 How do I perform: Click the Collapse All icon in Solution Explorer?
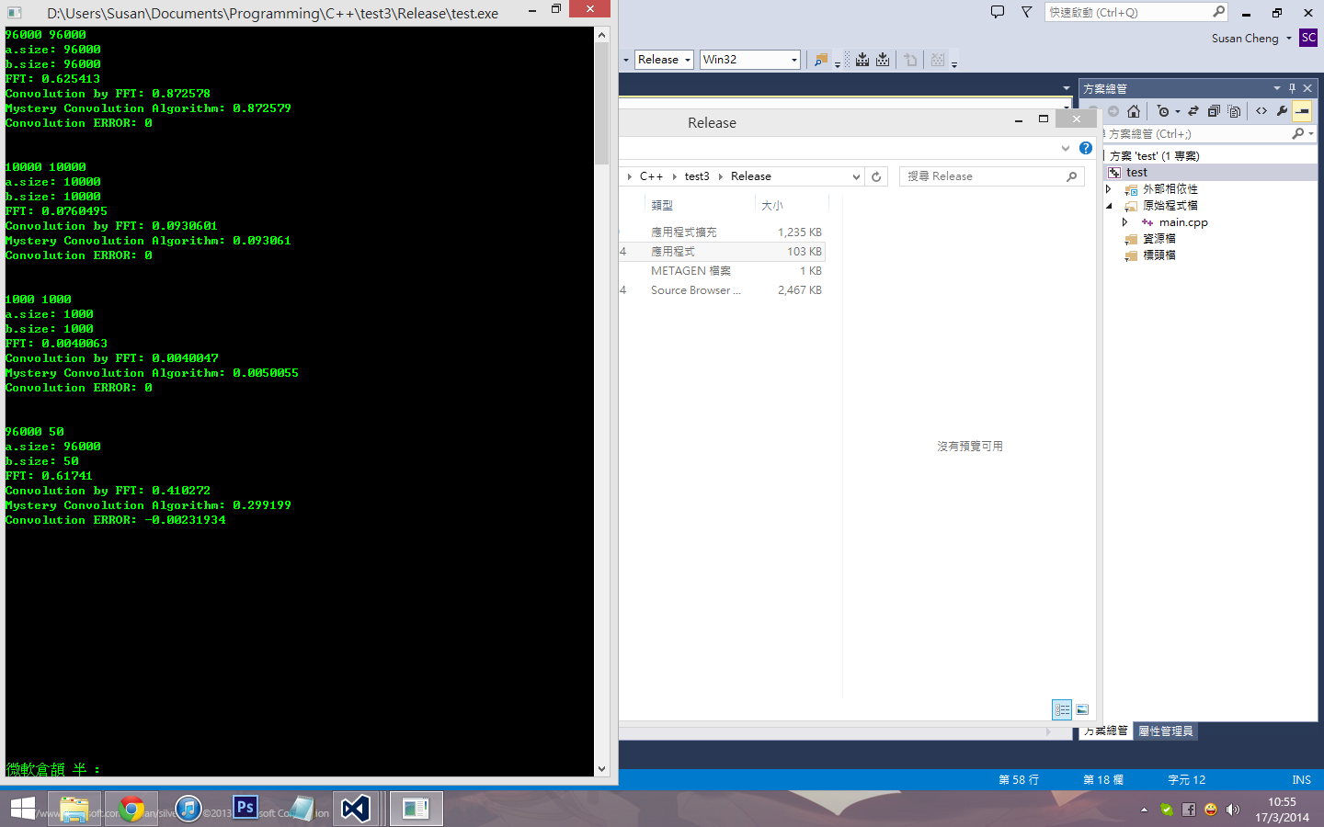click(x=1214, y=111)
